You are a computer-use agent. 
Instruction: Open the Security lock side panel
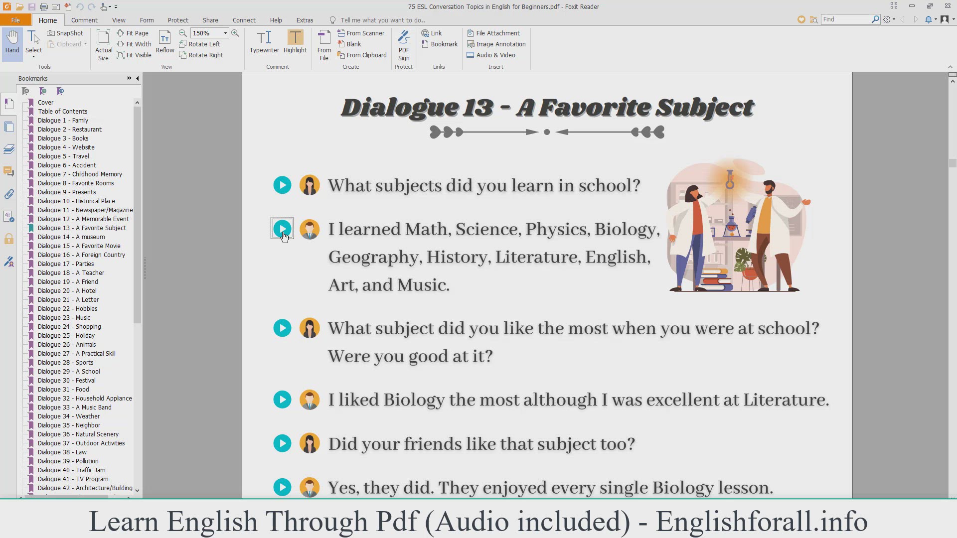coord(9,239)
